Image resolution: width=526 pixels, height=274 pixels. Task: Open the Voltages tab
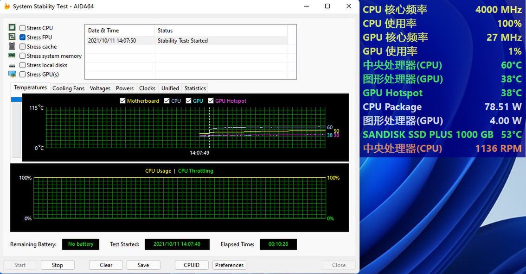pyautogui.click(x=100, y=88)
